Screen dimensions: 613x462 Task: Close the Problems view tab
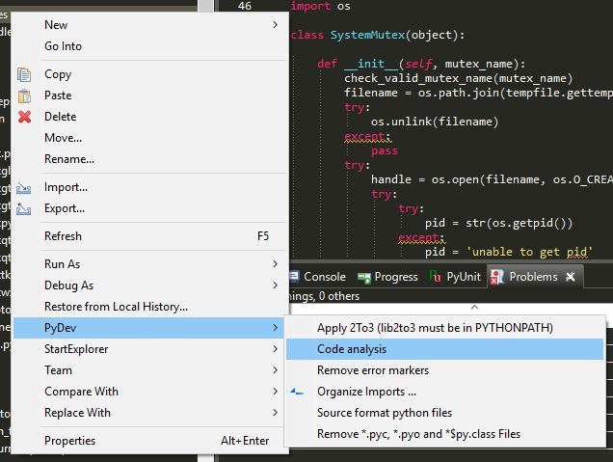click(571, 277)
